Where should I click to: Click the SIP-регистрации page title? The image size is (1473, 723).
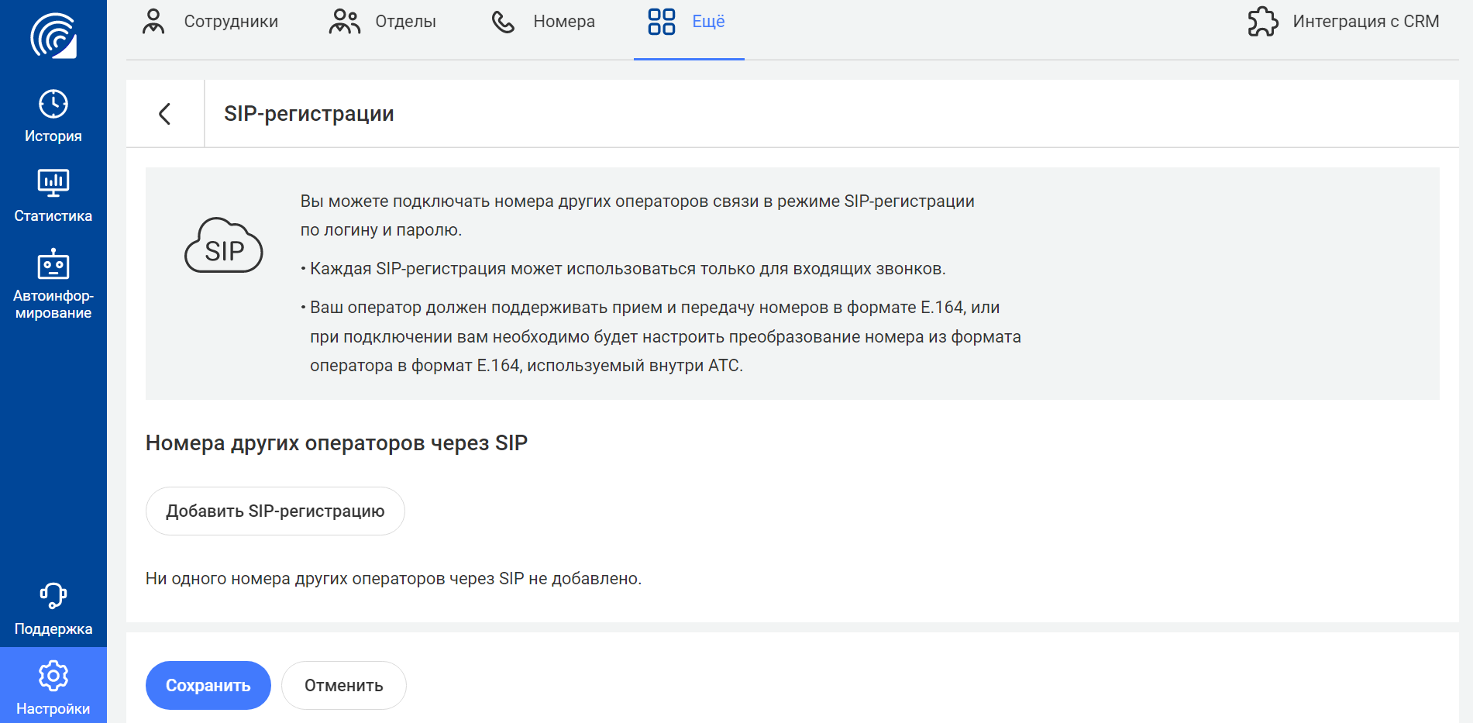(308, 114)
